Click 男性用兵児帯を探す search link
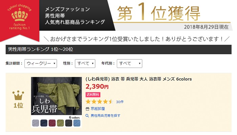Image resolution: width=237 pixels, height=135 pixels. pos(106,116)
